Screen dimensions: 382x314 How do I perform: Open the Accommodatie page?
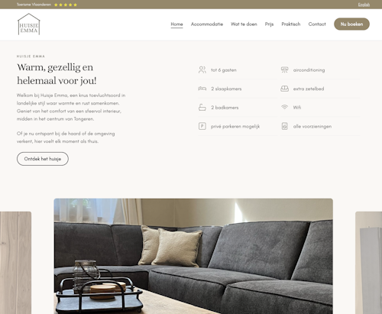click(207, 24)
